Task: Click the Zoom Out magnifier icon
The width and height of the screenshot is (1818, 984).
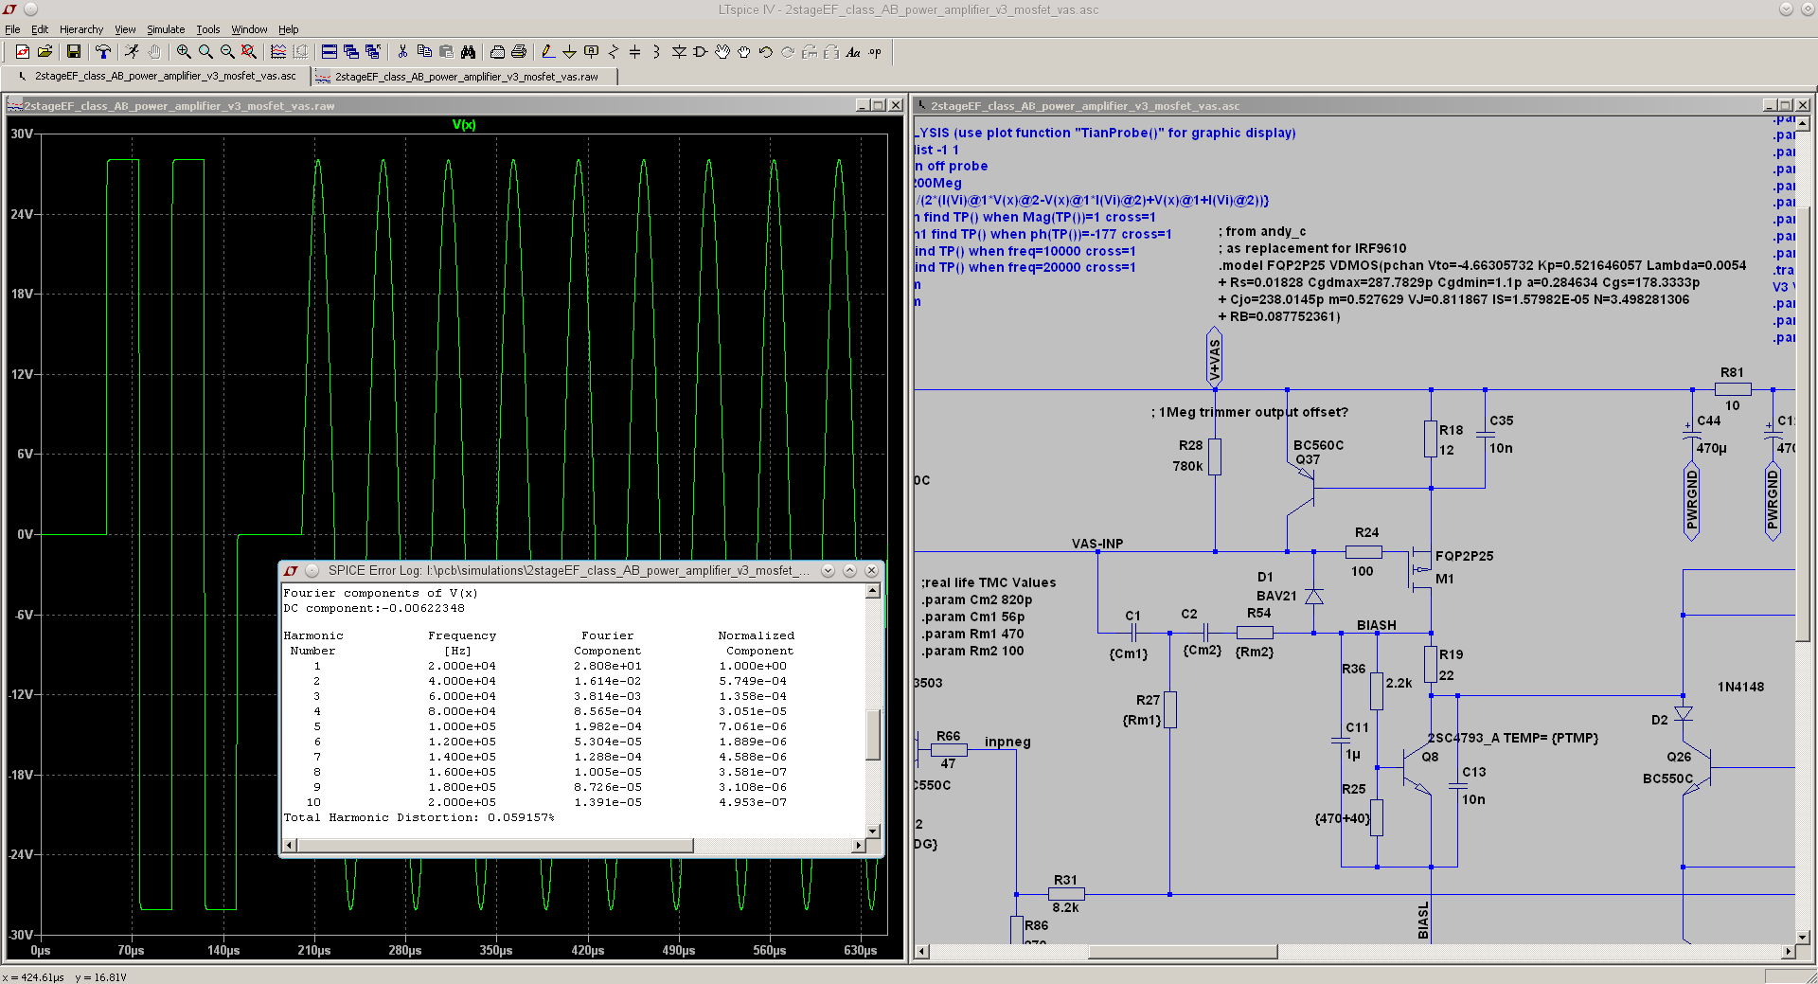Action: point(227,52)
